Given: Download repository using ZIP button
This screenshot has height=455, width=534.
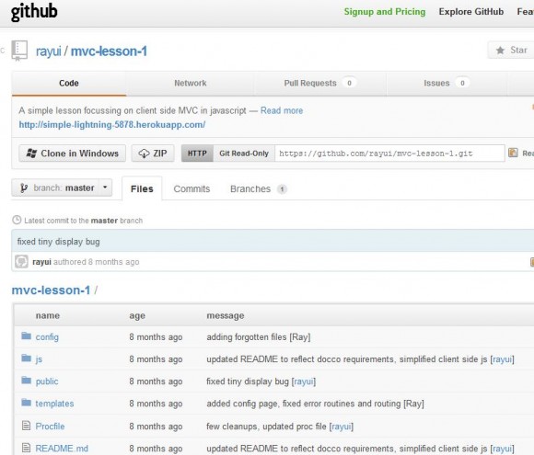Looking at the screenshot, I should [153, 154].
